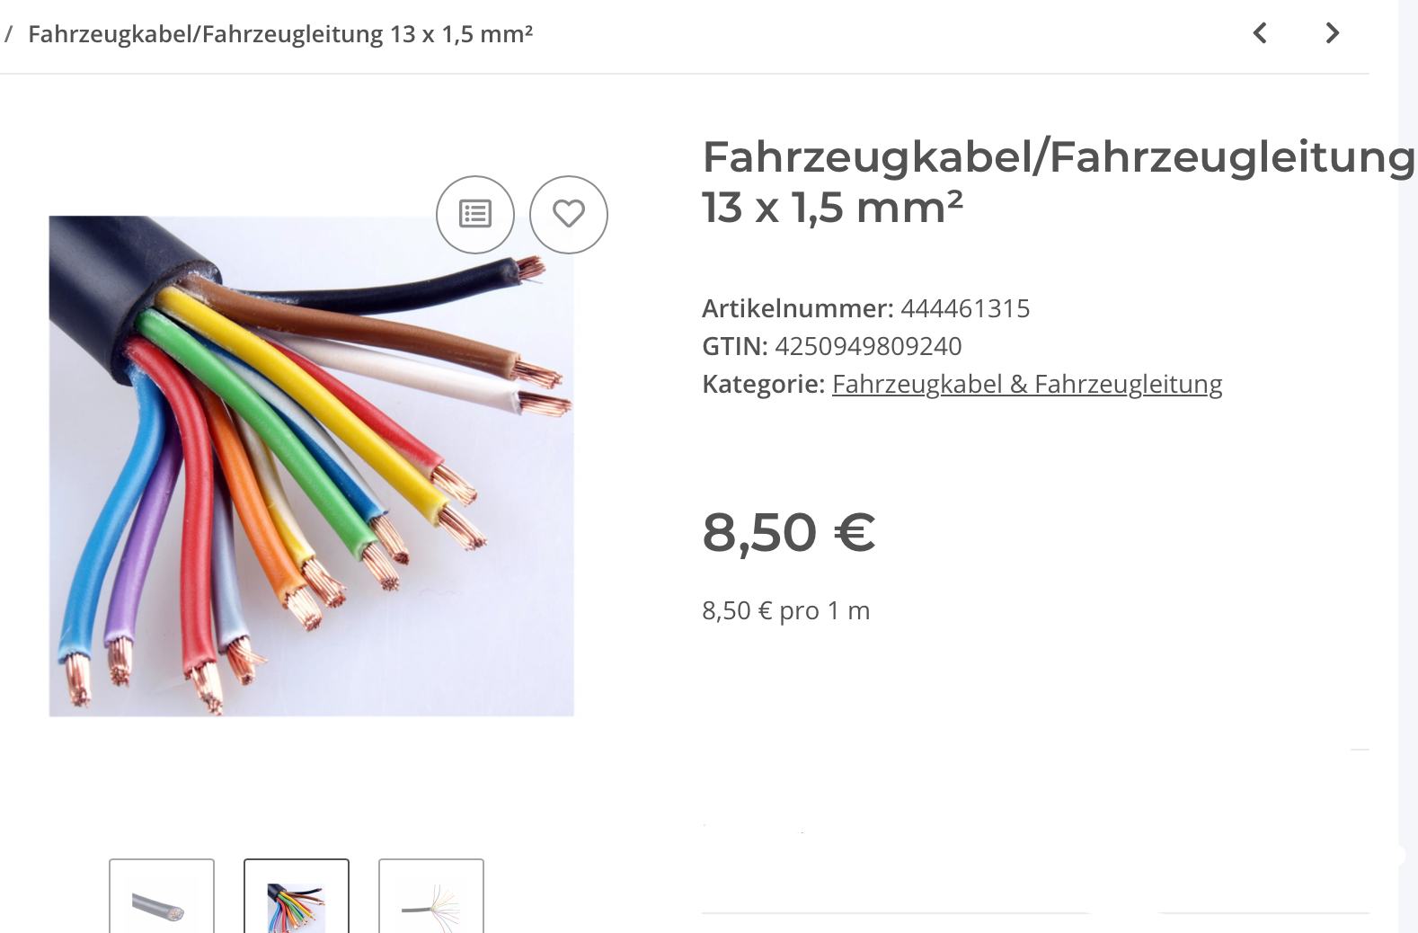Click the '8,50 € pro 1 m' unit price
Viewport: 1418px width, 933px height.
pyautogui.click(x=785, y=611)
